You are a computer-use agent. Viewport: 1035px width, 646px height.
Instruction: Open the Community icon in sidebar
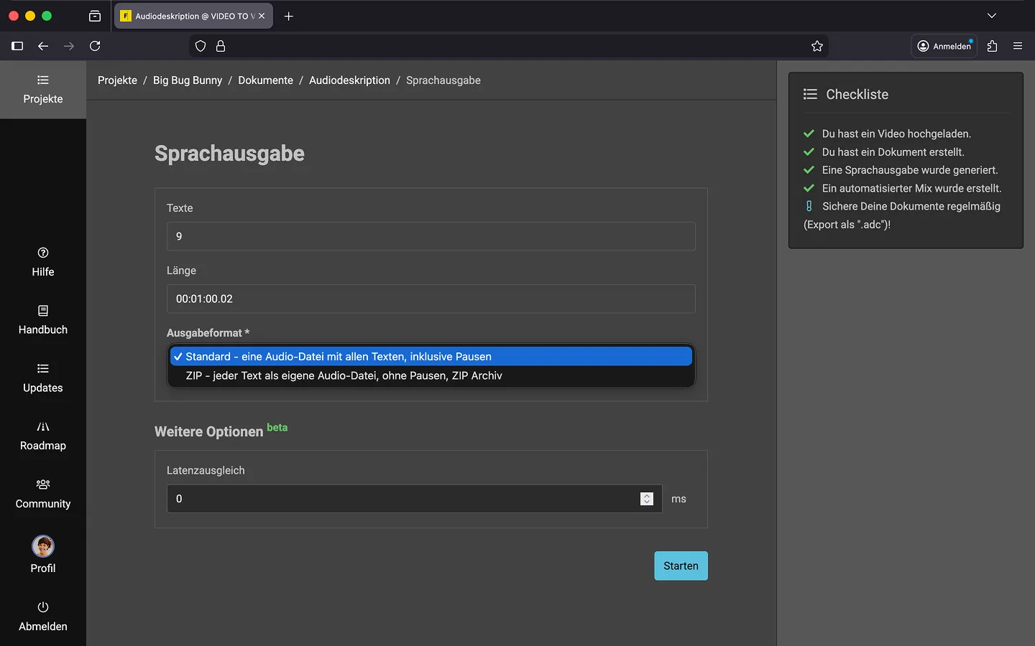(43, 484)
